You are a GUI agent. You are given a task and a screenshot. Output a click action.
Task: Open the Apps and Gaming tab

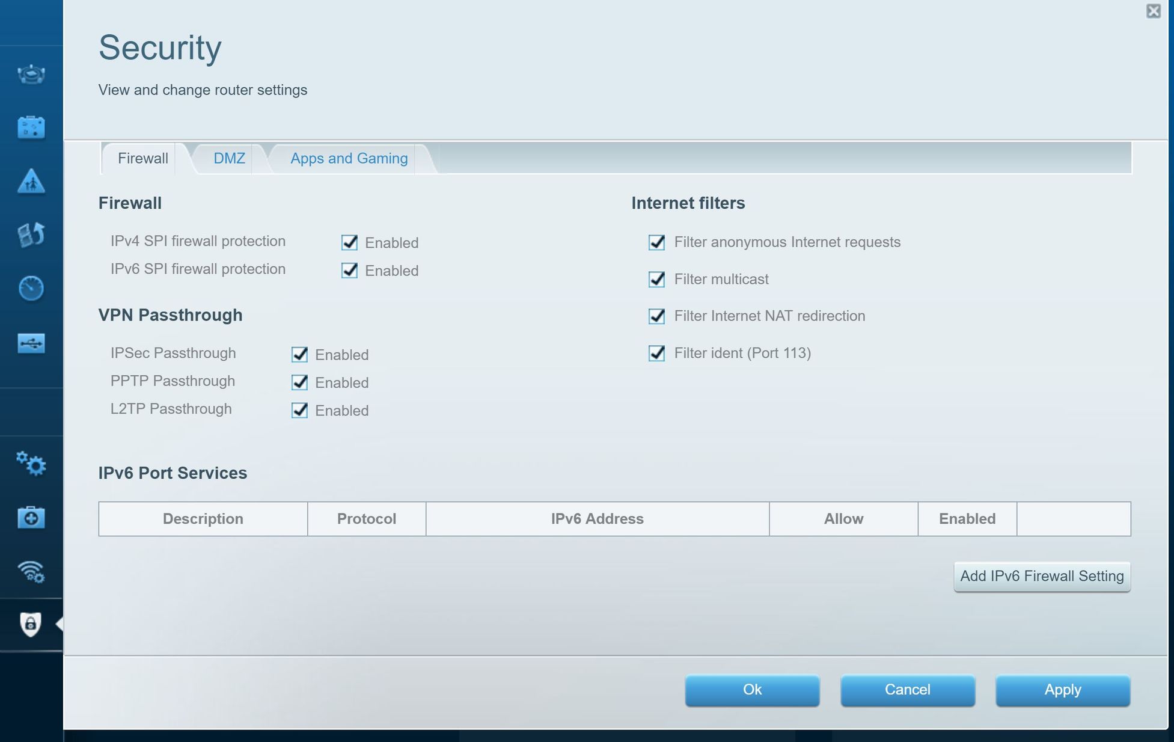coord(349,159)
